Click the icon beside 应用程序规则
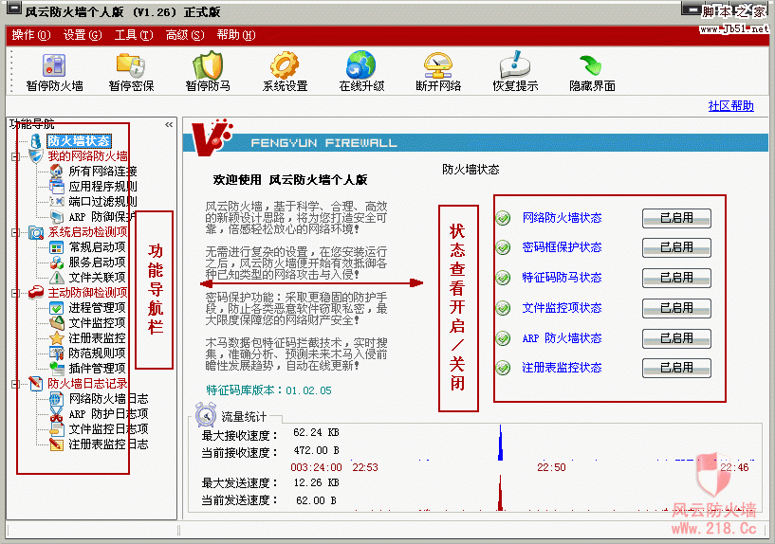The height and width of the screenshot is (544, 775). [57, 187]
